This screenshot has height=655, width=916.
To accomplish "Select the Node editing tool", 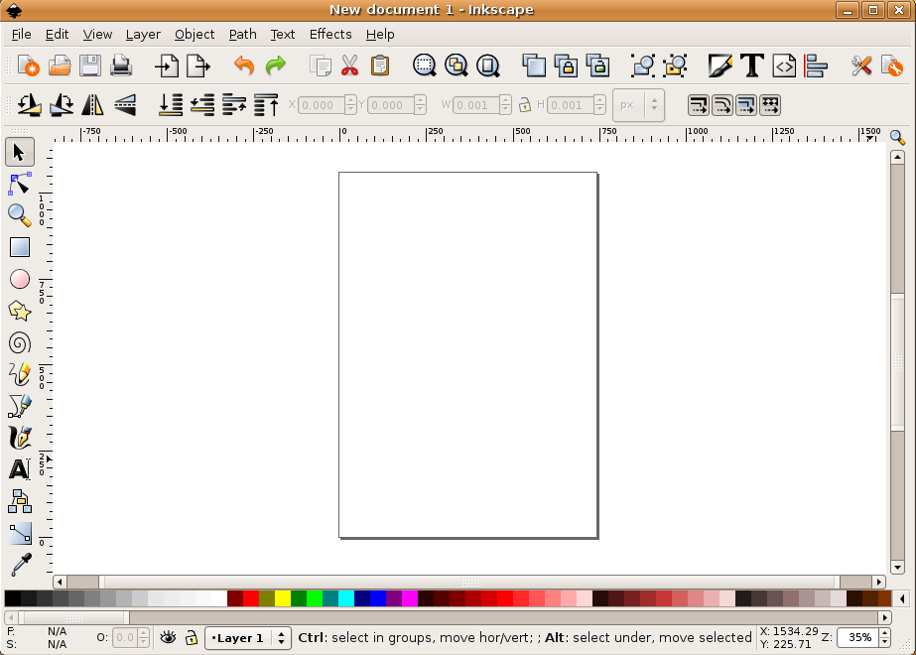I will coord(20,184).
